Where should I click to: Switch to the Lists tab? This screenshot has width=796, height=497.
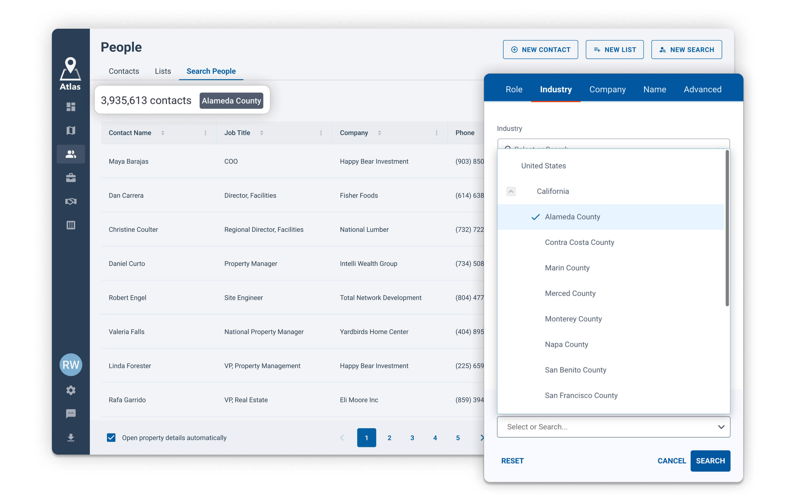click(163, 71)
